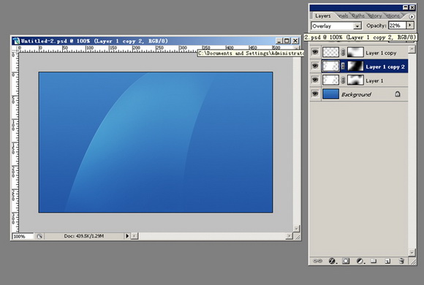Screen dimensions: 424x285
Task: Hide the Layer 1 copy 2 layer
Action: click(315, 66)
